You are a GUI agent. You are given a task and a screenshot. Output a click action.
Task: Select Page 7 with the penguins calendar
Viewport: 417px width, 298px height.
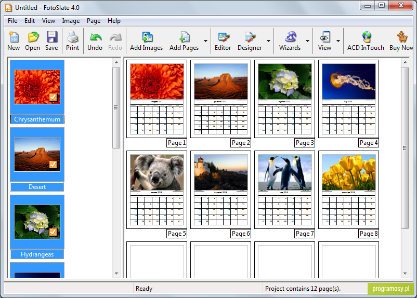tap(284, 189)
